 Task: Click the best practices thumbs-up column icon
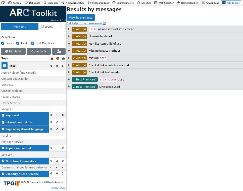click(x=63, y=58)
